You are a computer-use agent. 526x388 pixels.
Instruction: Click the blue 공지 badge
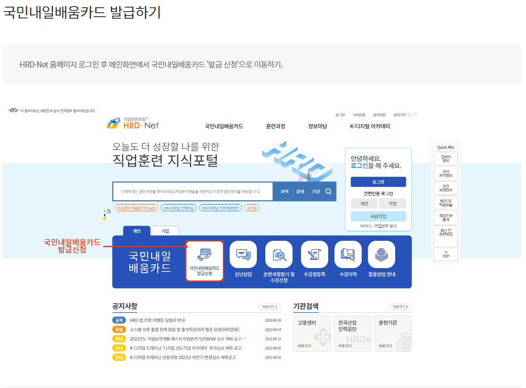coord(119,320)
